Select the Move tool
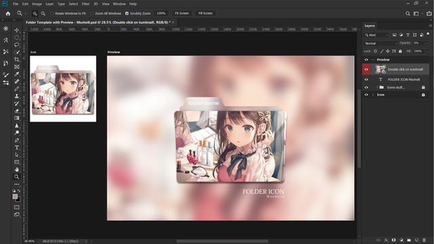Image resolution: width=434 pixels, height=244 pixels. (x=16, y=30)
